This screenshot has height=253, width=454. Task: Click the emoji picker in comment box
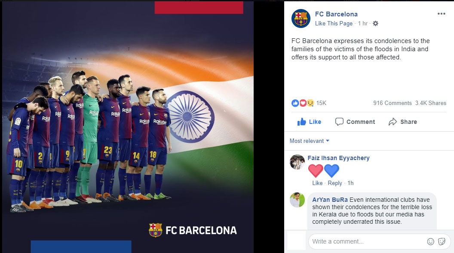[430, 241]
